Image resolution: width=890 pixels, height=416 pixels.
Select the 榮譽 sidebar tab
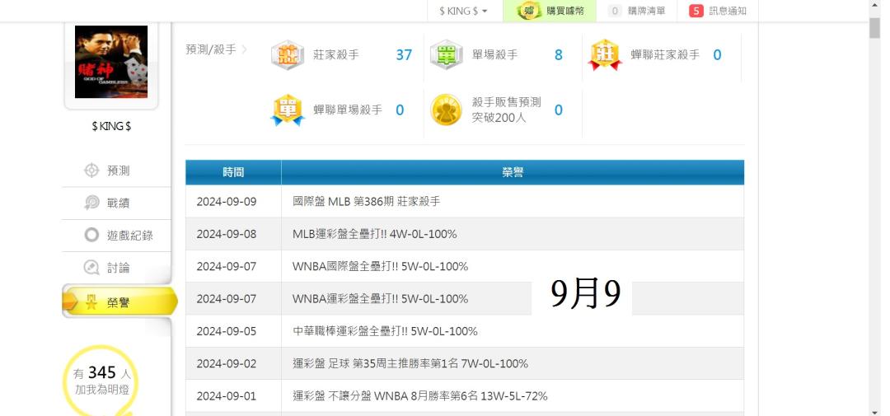pos(119,302)
